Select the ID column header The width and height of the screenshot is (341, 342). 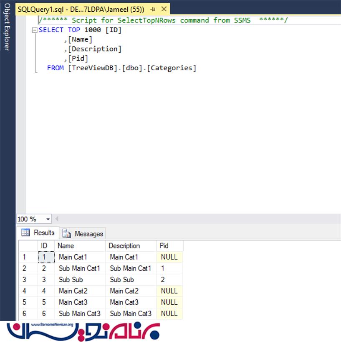(46, 246)
